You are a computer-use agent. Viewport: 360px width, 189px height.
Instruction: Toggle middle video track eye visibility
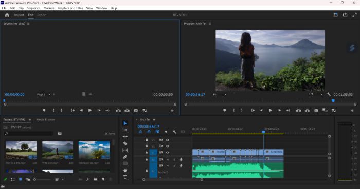[x=168, y=146]
